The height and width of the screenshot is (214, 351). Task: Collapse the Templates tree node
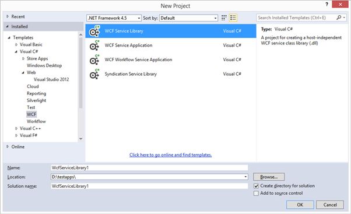point(9,37)
